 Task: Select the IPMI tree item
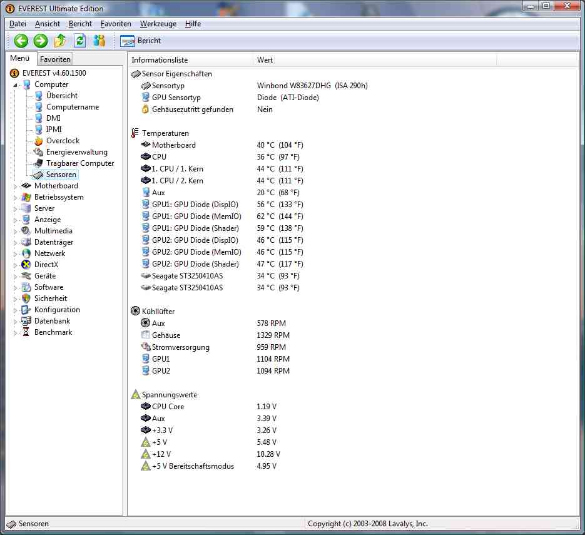pos(54,130)
